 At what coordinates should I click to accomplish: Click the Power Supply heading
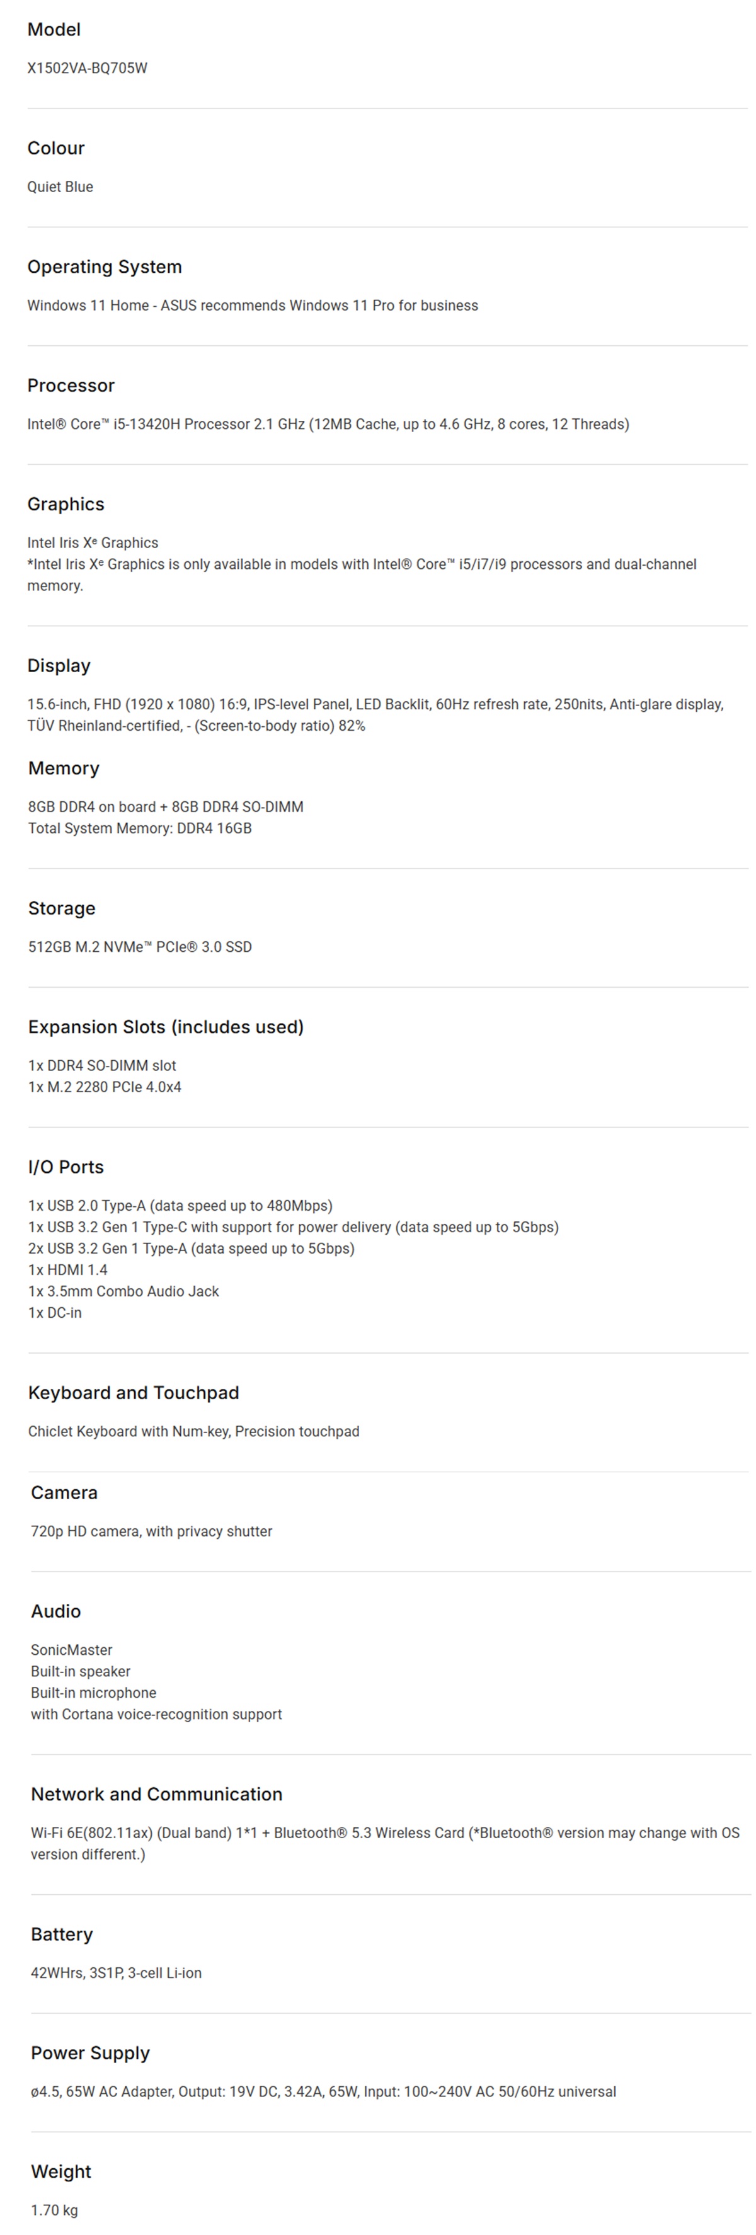90,2054
